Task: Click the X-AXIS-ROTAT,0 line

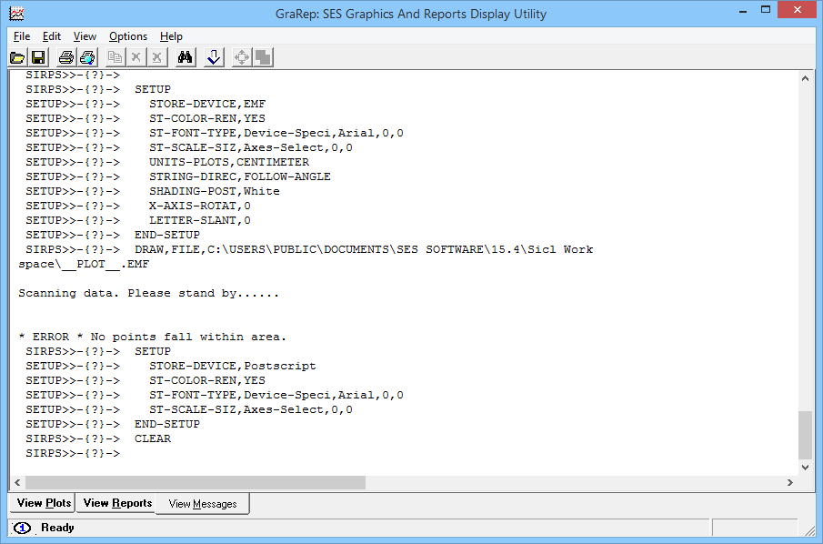Action: [x=138, y=206]
